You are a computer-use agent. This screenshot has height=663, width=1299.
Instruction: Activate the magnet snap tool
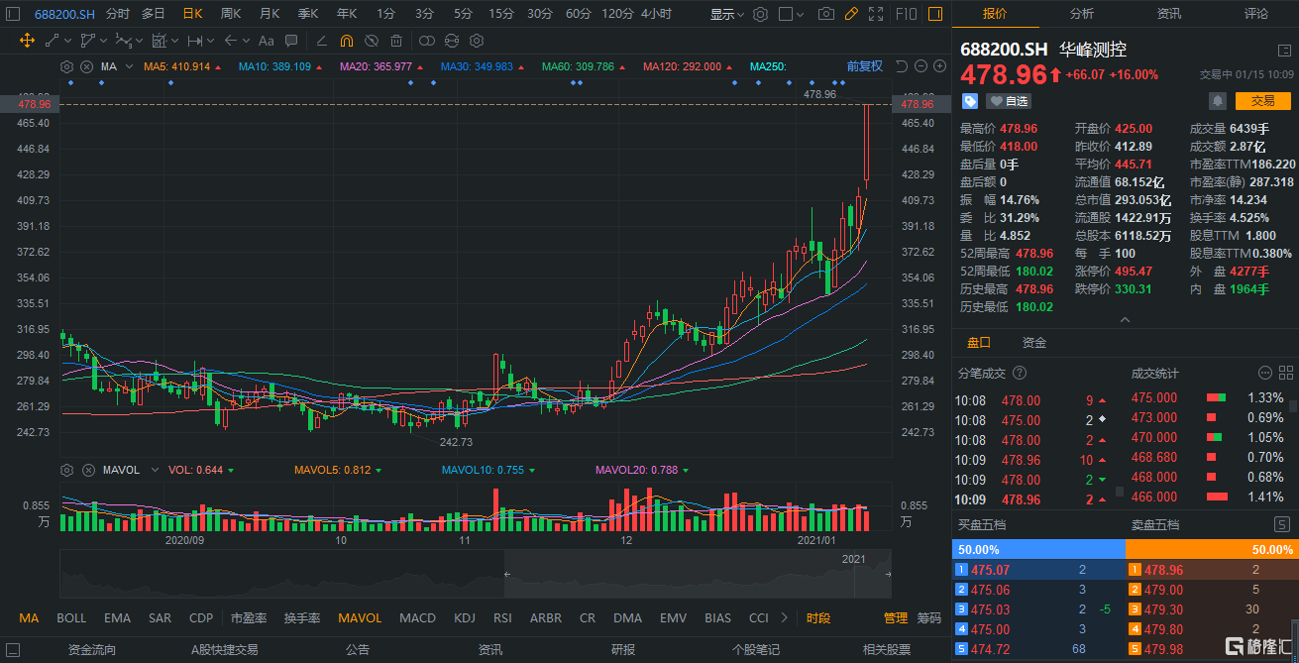coord(346,41)
